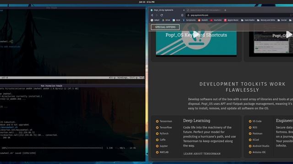Open the Apple Music bookmark
This screenshot has width=293, height=164.
231,20
